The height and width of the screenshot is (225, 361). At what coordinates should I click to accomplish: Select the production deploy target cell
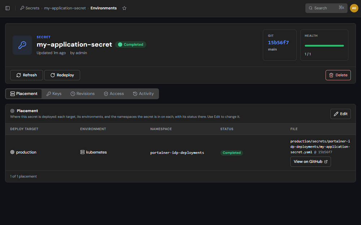coord(23,152)
